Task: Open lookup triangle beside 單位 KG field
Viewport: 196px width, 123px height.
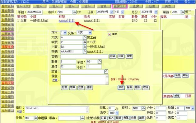Action: click(100, 61)
